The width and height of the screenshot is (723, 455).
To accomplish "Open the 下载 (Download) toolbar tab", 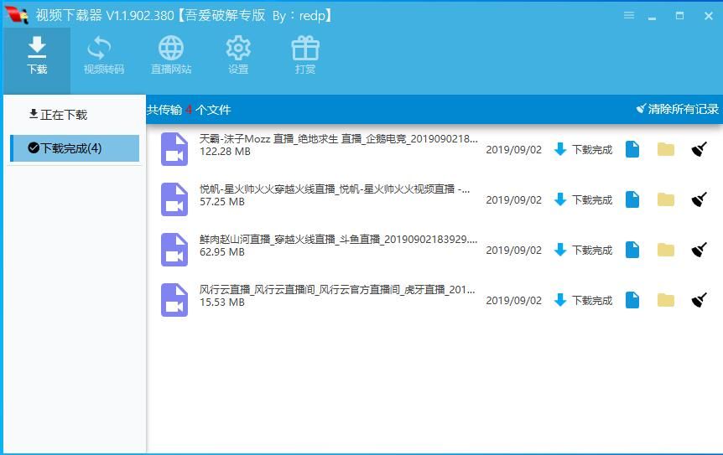I will [37, 55].
